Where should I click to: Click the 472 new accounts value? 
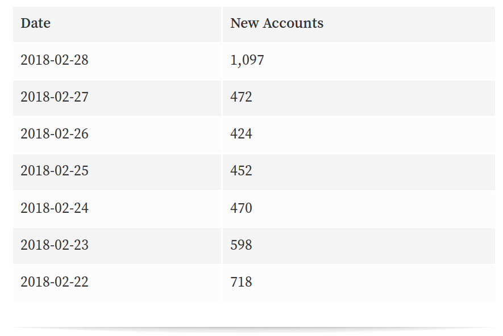coord(241,97)
